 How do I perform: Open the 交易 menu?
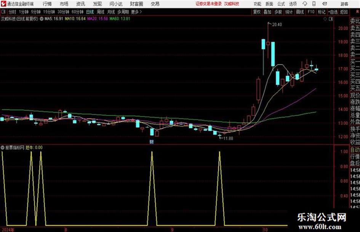[x=155, y=4]
